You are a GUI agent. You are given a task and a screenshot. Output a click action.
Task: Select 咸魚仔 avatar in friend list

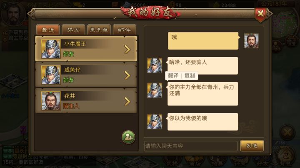tap(51, 75)
